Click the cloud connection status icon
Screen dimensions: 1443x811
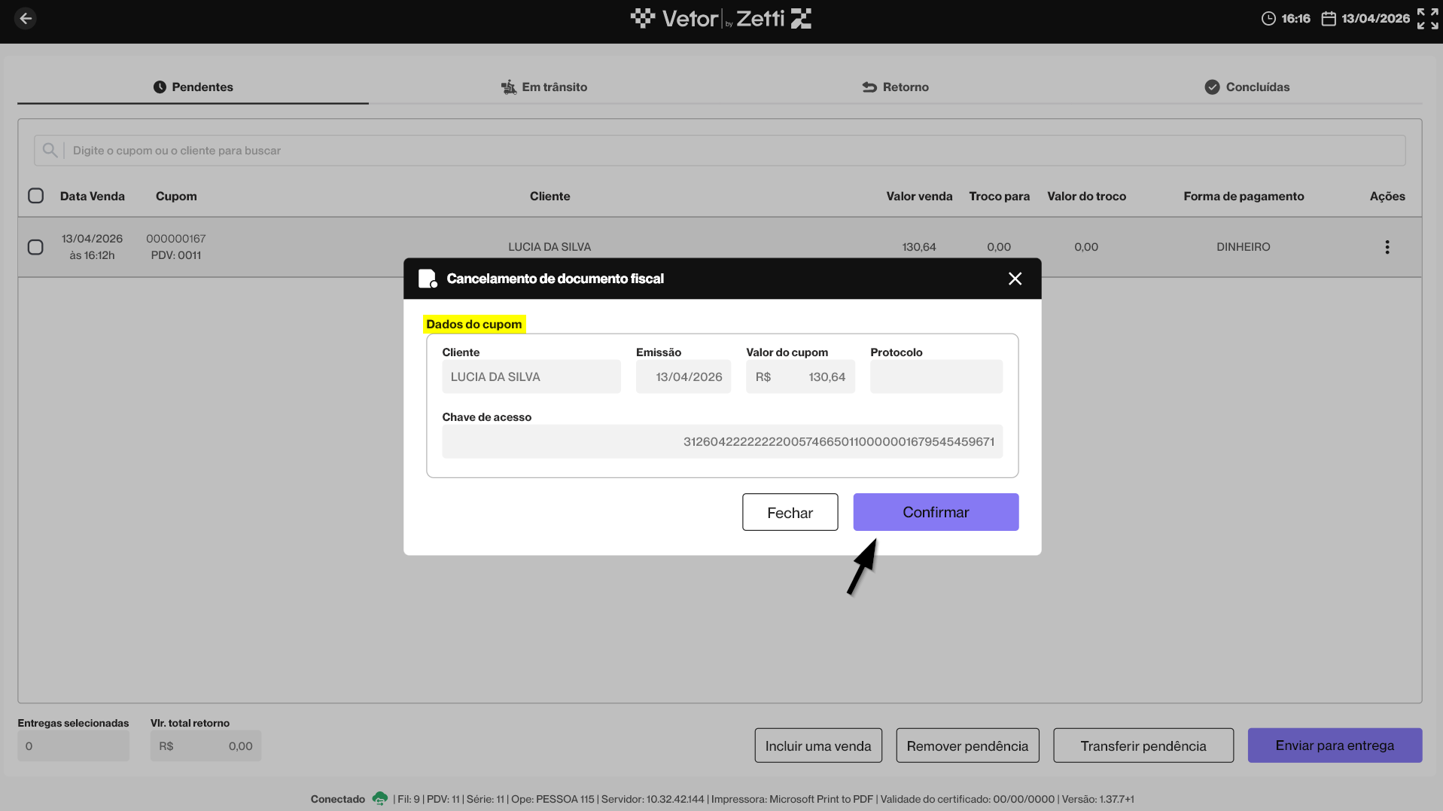[380, 798]
